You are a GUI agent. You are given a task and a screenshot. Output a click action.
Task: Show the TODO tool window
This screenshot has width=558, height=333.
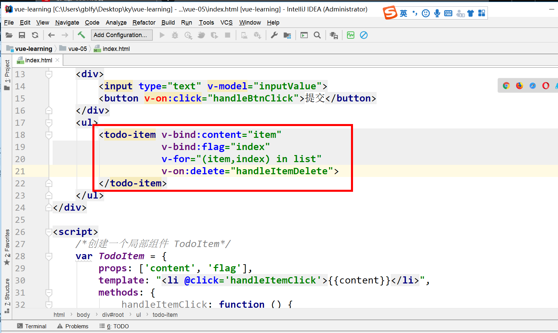point(114,326)
